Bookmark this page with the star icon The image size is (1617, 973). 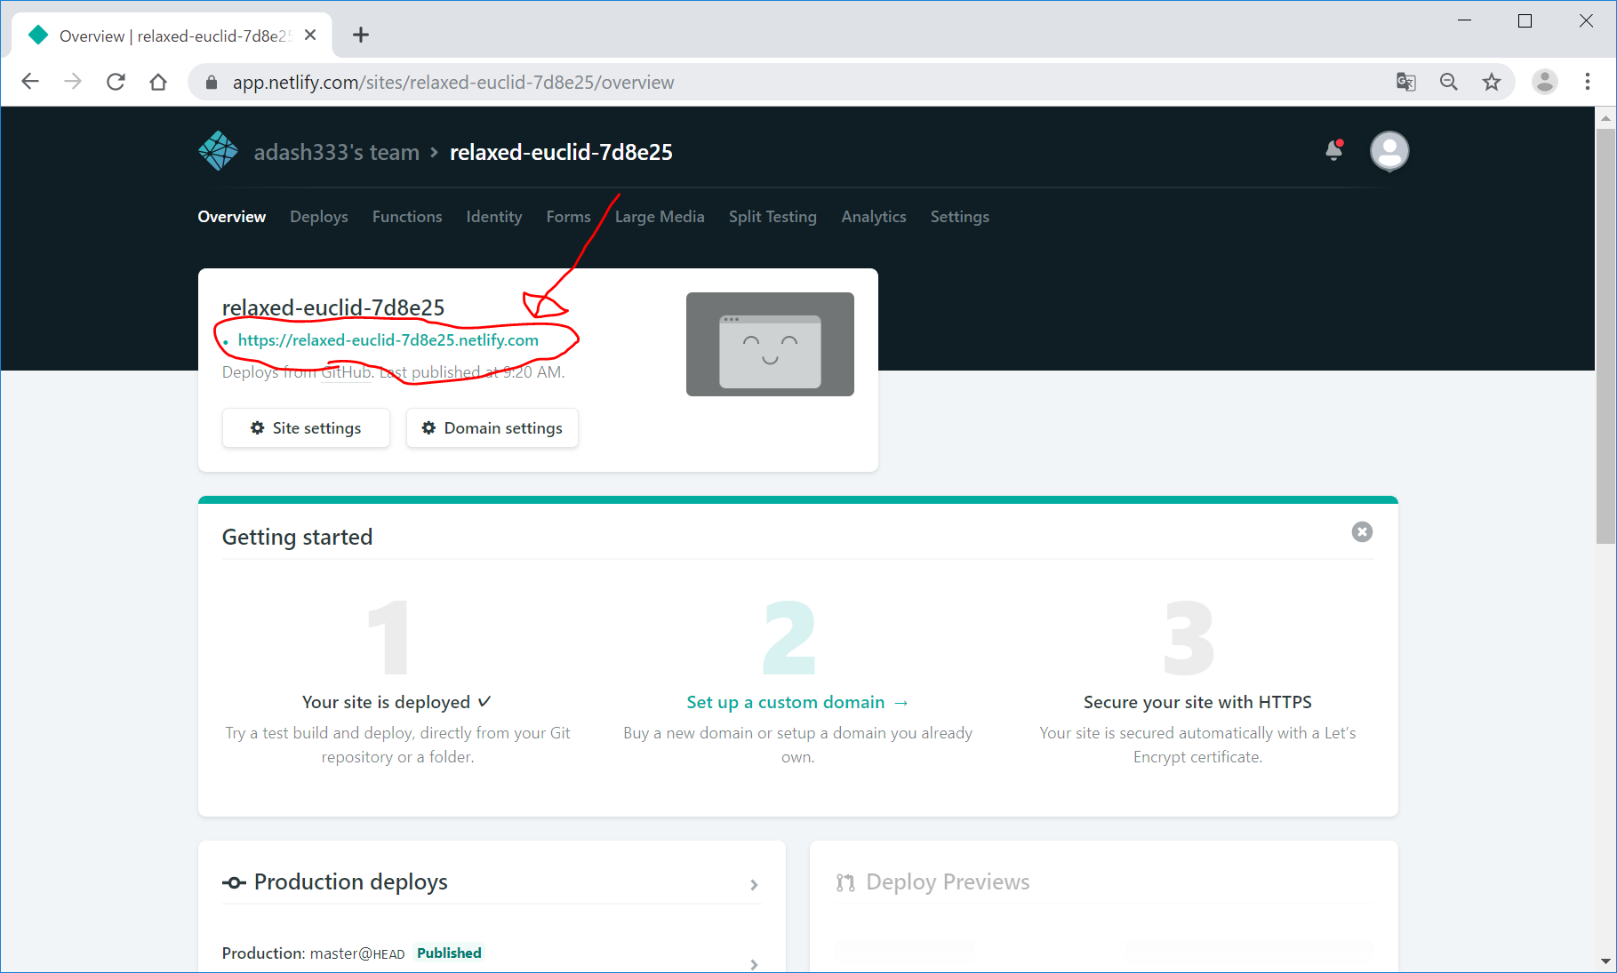click(x=1491, y=82)
